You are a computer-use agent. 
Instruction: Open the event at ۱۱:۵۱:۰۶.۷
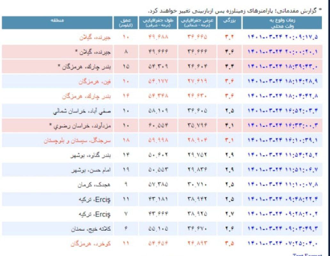(x=282, y=170)
